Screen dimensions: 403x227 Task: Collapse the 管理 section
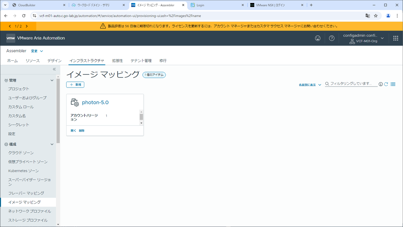52,80
